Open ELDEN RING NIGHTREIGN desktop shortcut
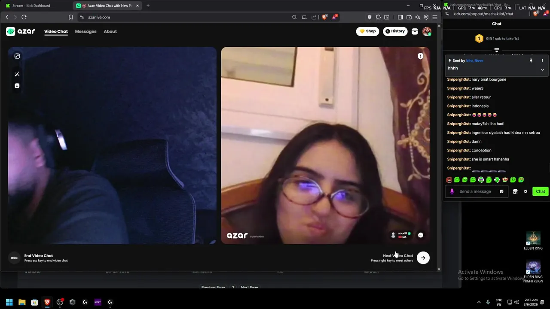 (533, 272)
